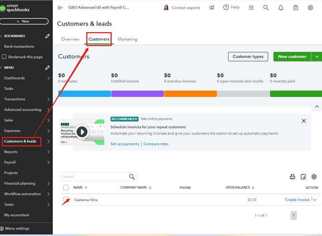Click Contact experts avatar
322x236 pixels.
(166, 8)
